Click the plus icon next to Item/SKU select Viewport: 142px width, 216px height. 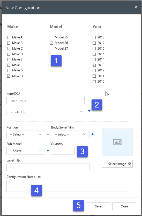click(89, 111)
